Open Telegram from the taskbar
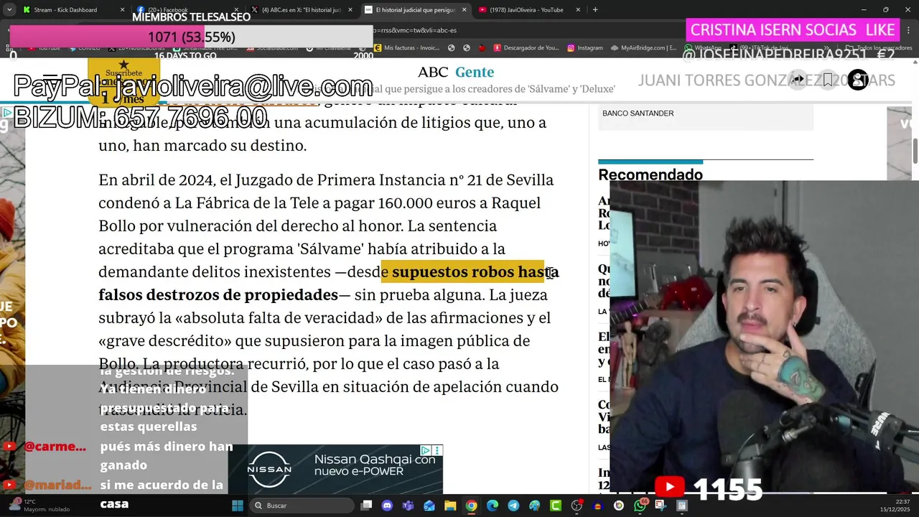This screenshot has width=919, height=517. coord(513,506)
